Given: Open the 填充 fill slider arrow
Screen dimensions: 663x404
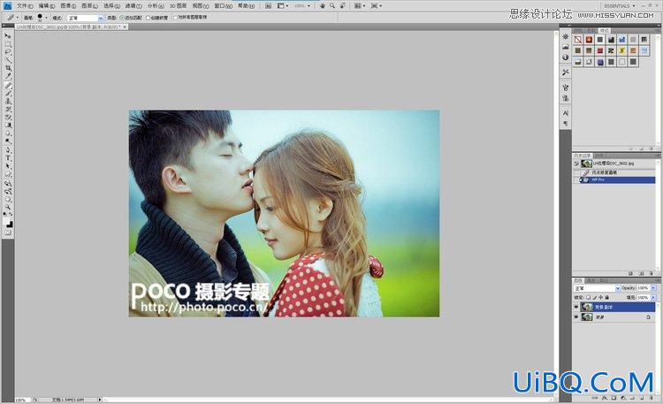Looking at the screenshot, I should [x=653, y=297].
